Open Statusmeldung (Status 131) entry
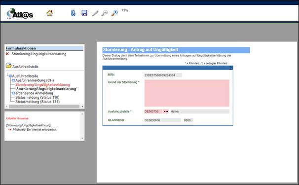 click(37, 102)
